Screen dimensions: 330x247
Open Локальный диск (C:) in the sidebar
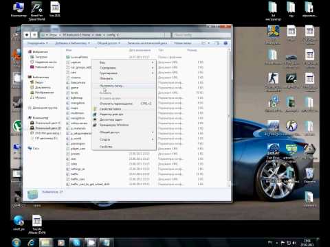(x=45, y=123)
